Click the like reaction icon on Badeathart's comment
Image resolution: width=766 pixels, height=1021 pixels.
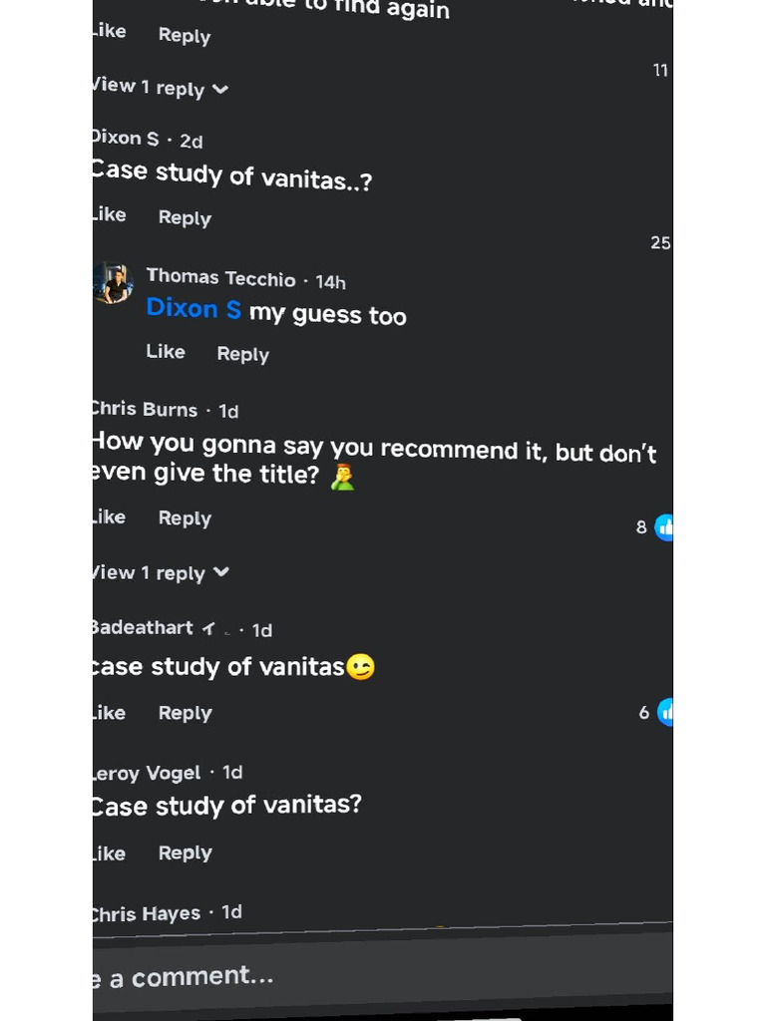665,712
